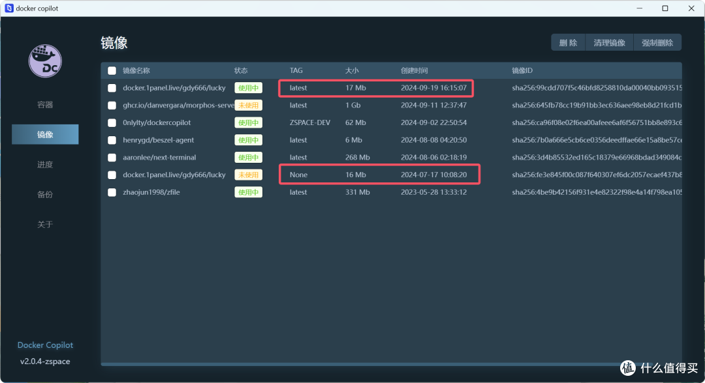Open the 进度 progress page

pyautogui.click(x=45, y=165)
